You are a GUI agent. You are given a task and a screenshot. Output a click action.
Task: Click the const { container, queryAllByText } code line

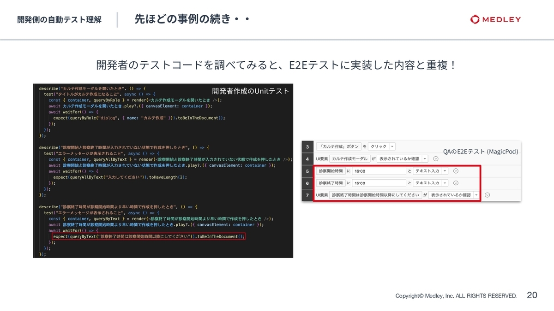click(x=170, y=159)
